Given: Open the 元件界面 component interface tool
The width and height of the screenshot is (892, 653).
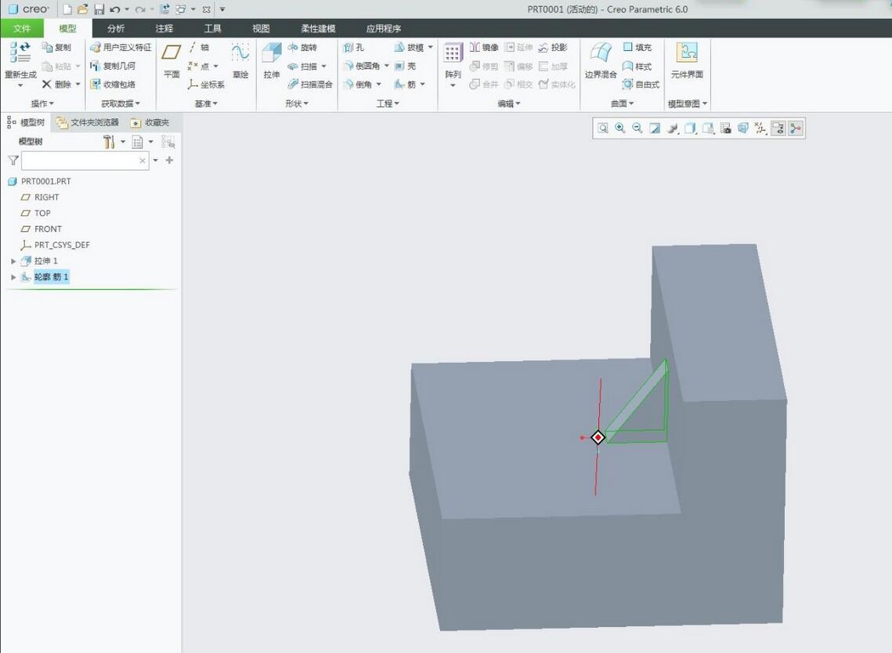Looking at the screenshot, I should click(x=687, y=60).
